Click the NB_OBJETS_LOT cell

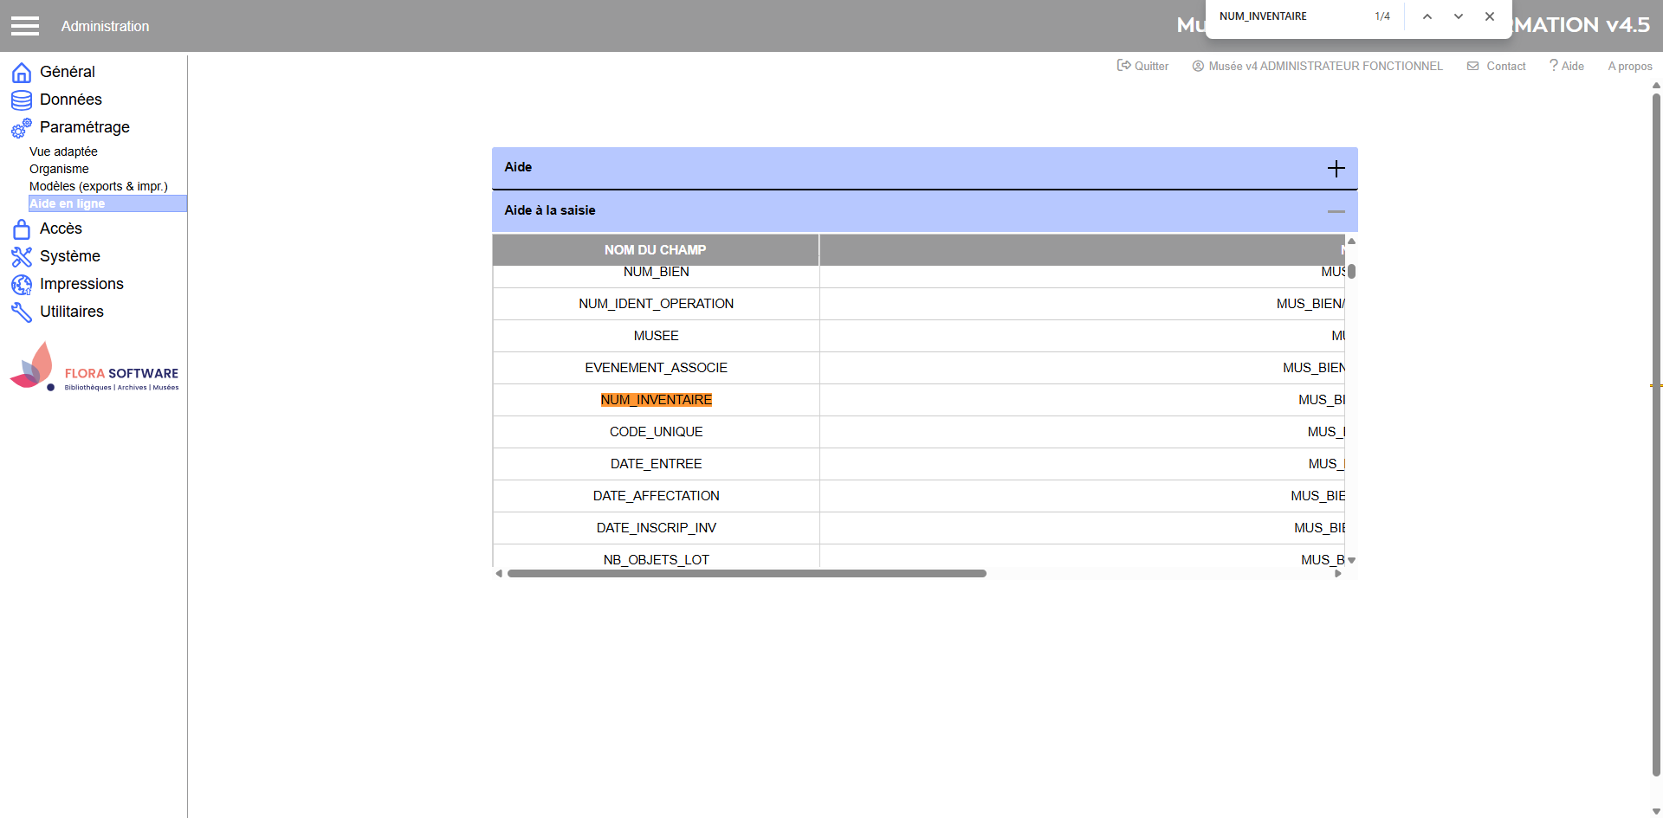click(657, 557)
